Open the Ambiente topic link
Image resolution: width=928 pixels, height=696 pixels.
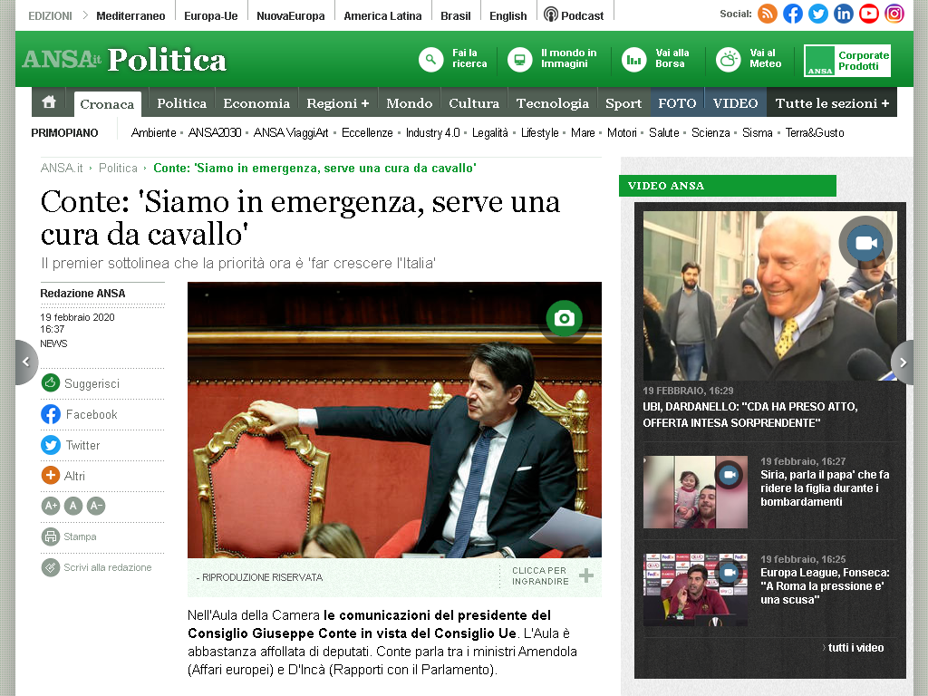pyautogui.click(x=154, y=132)
